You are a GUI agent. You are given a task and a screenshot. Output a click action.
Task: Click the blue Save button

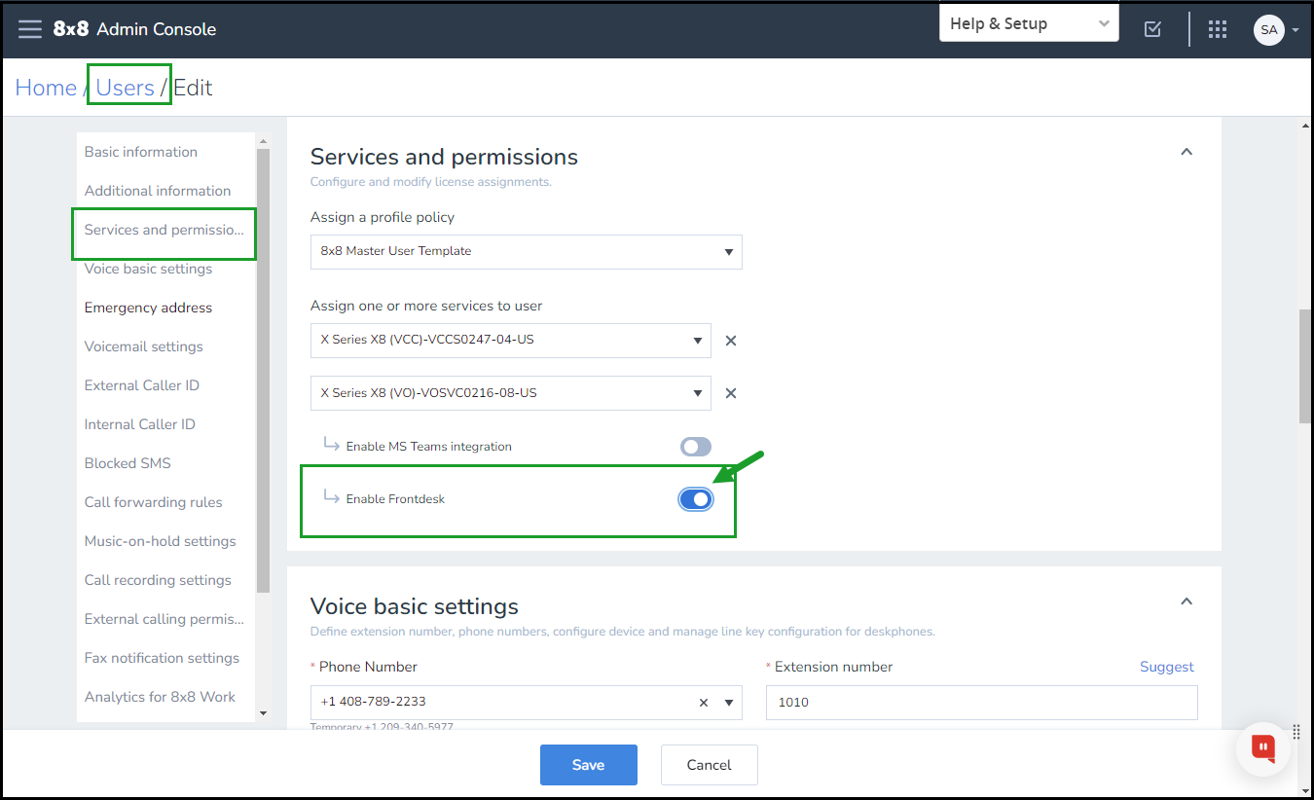point(588,765)
